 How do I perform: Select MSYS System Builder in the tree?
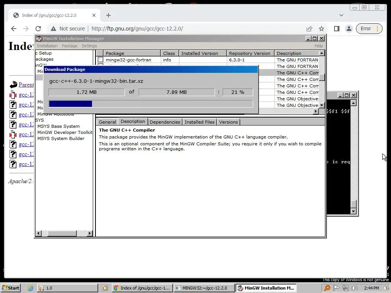(x=61, y=138)
